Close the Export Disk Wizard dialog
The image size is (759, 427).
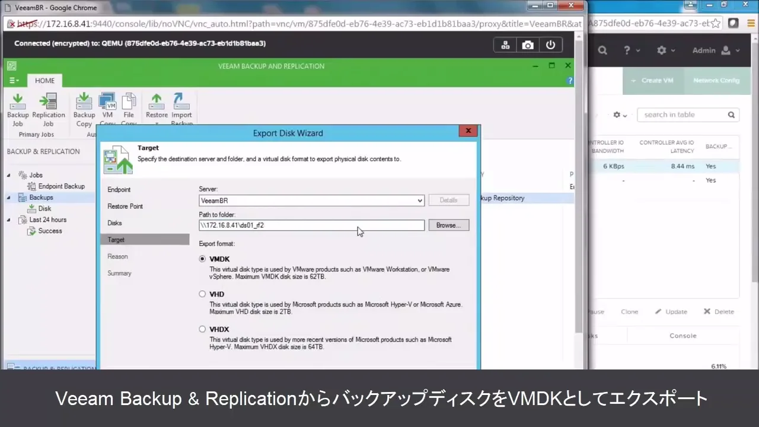[x=468, y=131]
